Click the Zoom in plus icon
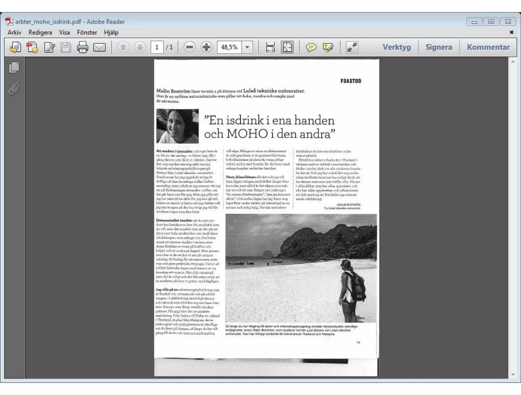521x395 pixels. pos(206,47)
